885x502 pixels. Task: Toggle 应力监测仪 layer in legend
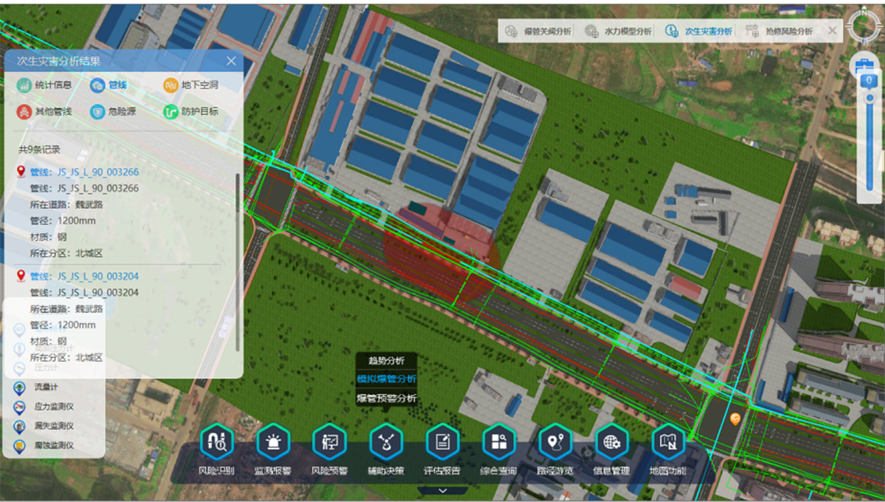tap(53, 407)
